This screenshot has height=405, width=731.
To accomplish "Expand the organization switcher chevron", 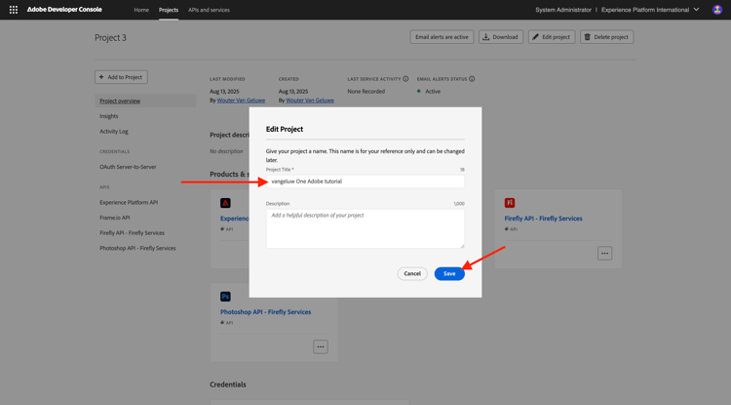I will pos(696,10).
